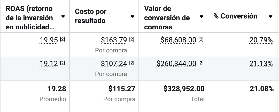Click footnote [2] next to 19.95
Screen dimensions: 279x112
tap(62, 39)
